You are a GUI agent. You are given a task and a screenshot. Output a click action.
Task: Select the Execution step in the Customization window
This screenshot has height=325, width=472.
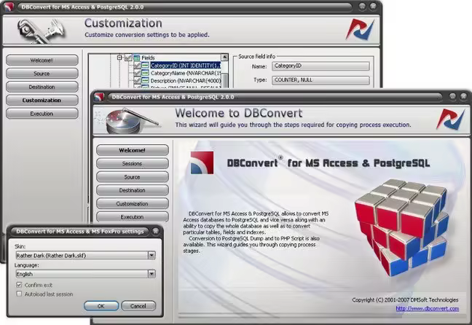point(42,114)
